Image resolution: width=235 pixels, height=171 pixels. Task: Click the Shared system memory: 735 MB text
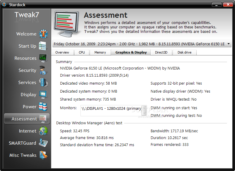pos(88,99)
